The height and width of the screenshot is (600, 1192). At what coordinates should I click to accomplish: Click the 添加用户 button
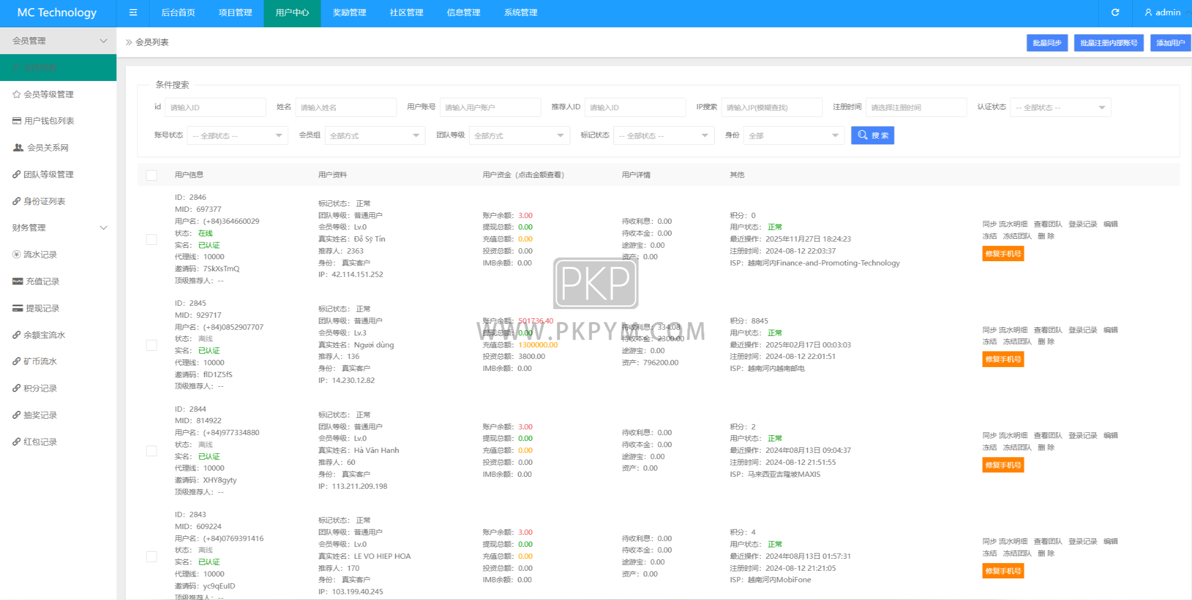(1170, 43)
